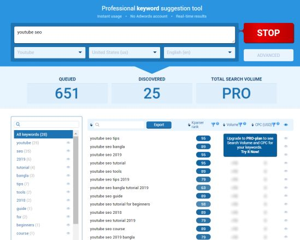
Task: Click the Volume column filter funnel icon
Action: 240,125
